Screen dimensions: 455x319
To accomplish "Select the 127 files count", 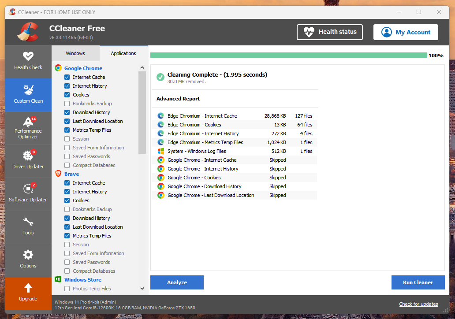I will pos(303,116).
